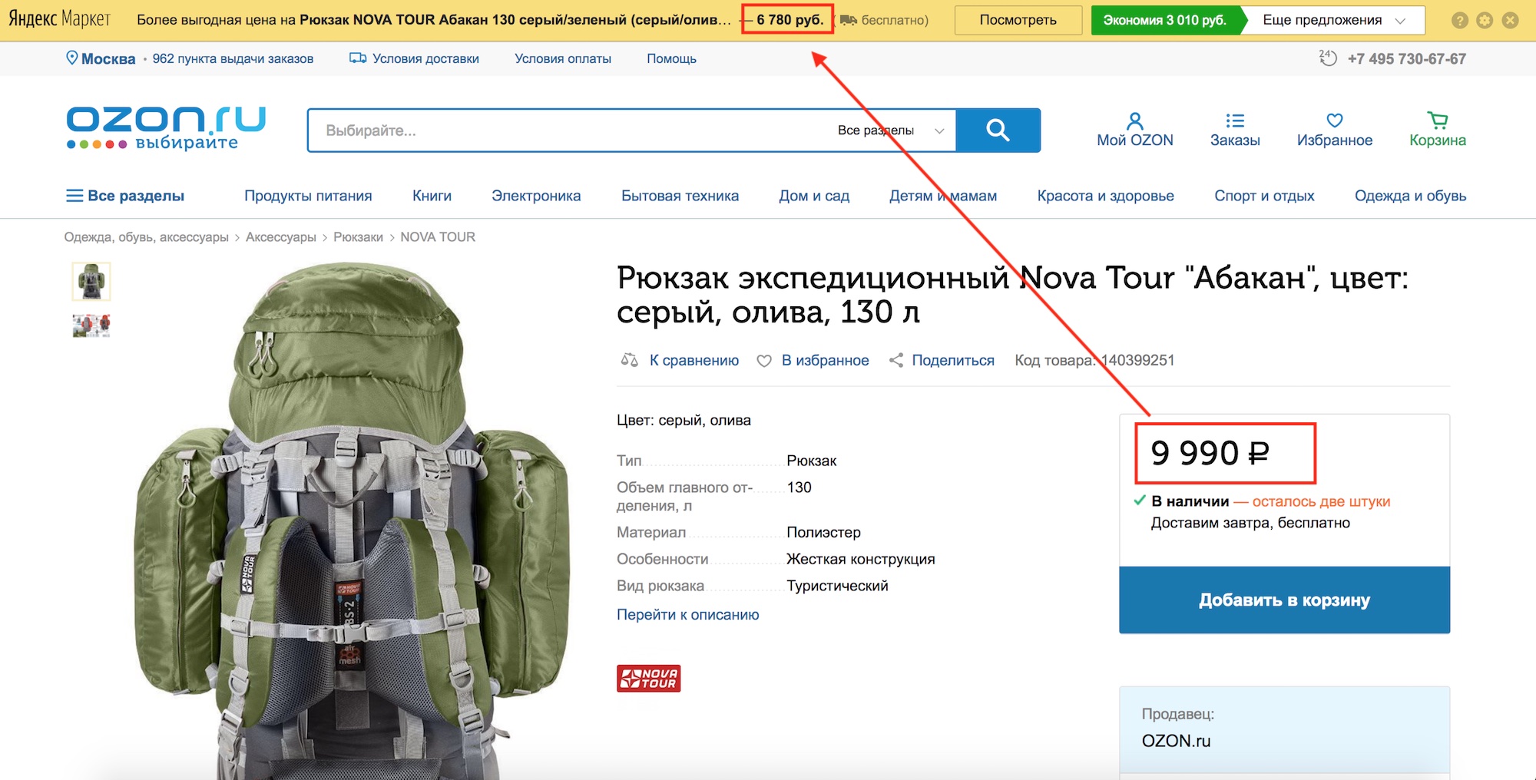Open Красота и здоровье category
The image size is (1536, 780).
click(1105, 196)
